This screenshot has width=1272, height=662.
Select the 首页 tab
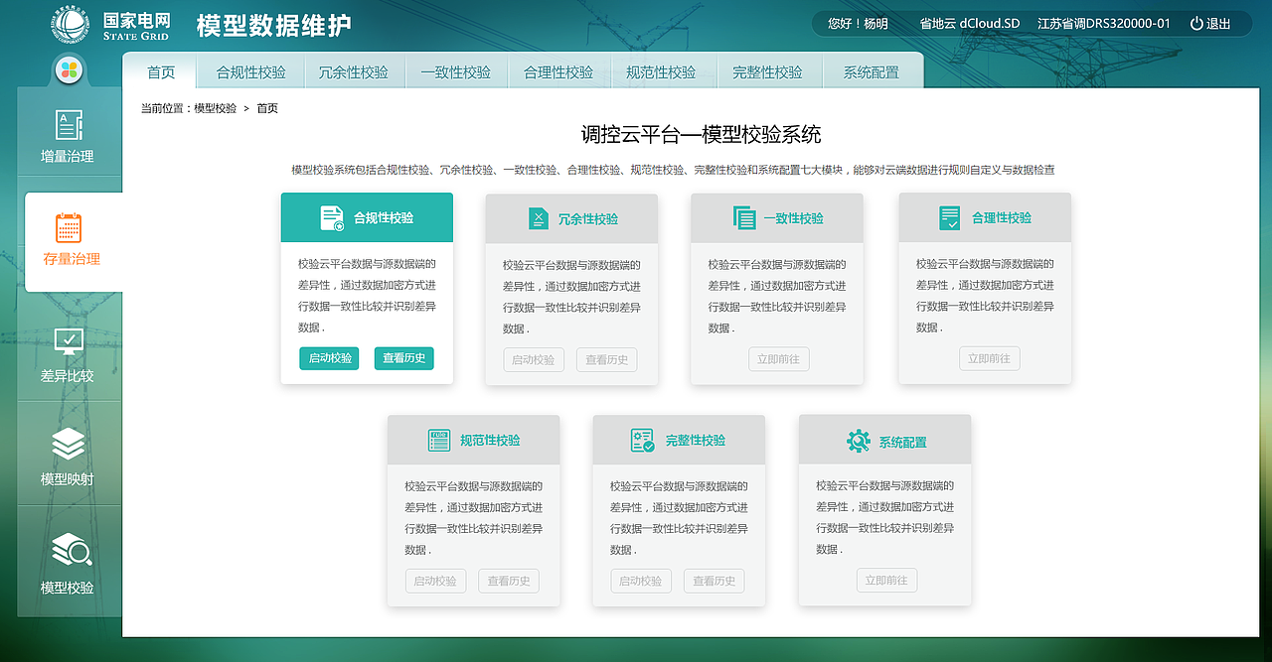[160, 70]
